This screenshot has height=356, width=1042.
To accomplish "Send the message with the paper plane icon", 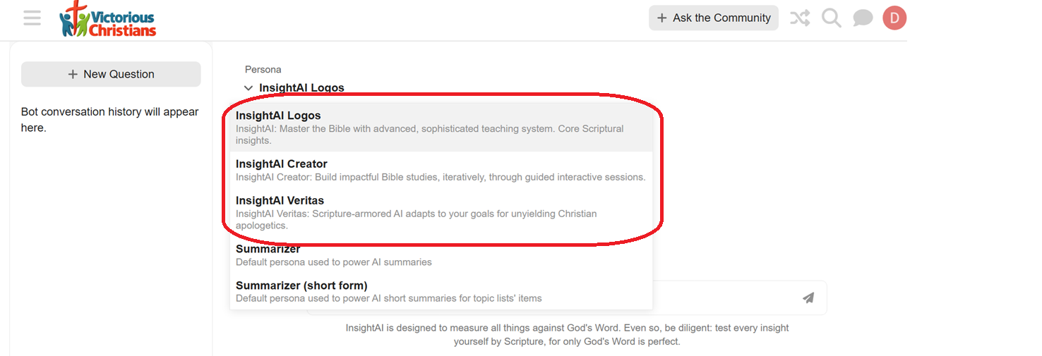I will pyautogui.click(x=808, y=297).
